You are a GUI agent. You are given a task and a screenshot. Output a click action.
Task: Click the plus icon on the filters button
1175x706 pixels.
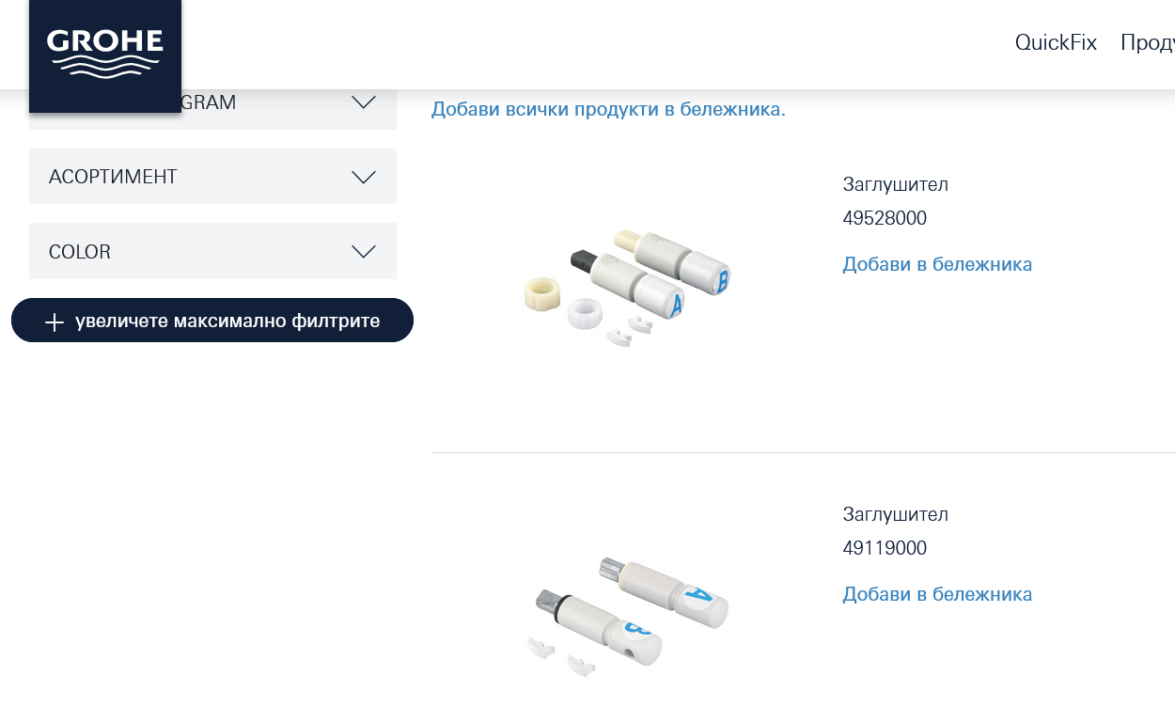(55, 322)
